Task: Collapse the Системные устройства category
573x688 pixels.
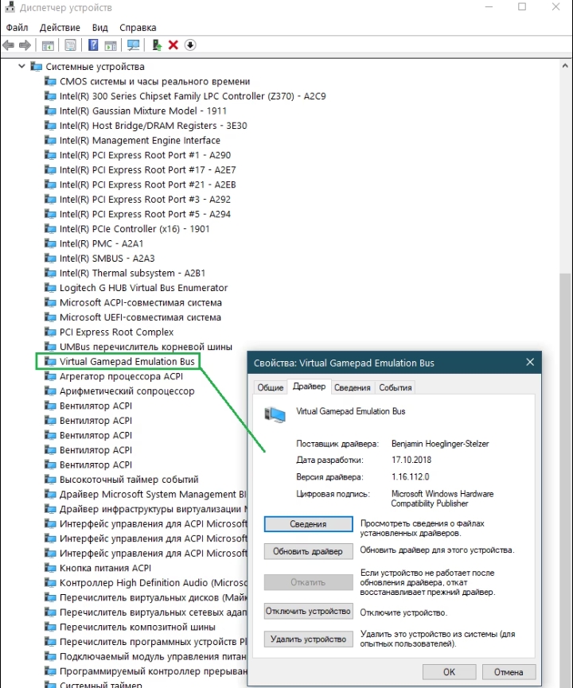Action: pos(21,67)
